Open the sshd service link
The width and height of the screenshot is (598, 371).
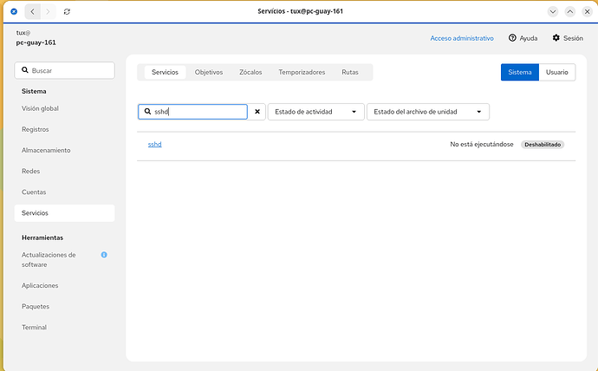155,144
